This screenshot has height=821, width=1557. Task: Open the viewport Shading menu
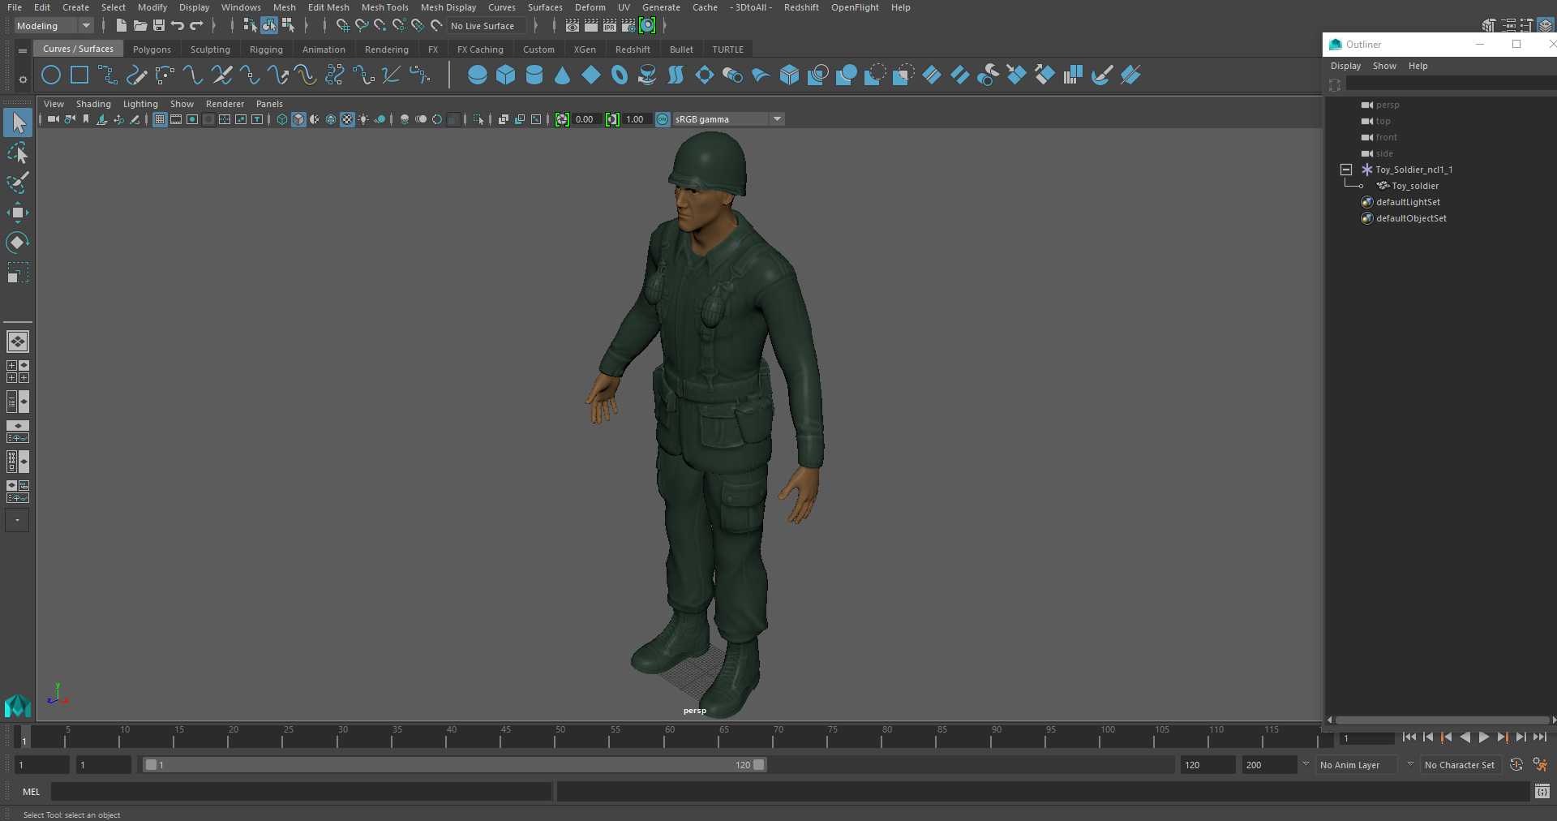coord(93,104)
